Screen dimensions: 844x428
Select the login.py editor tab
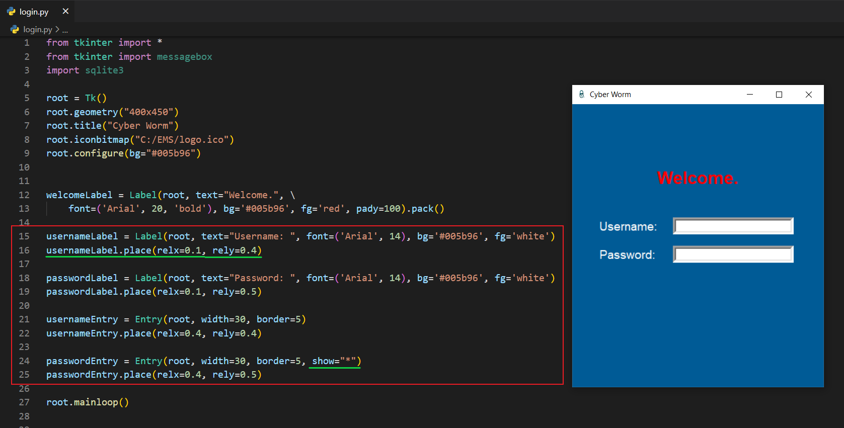pos(34,12)
